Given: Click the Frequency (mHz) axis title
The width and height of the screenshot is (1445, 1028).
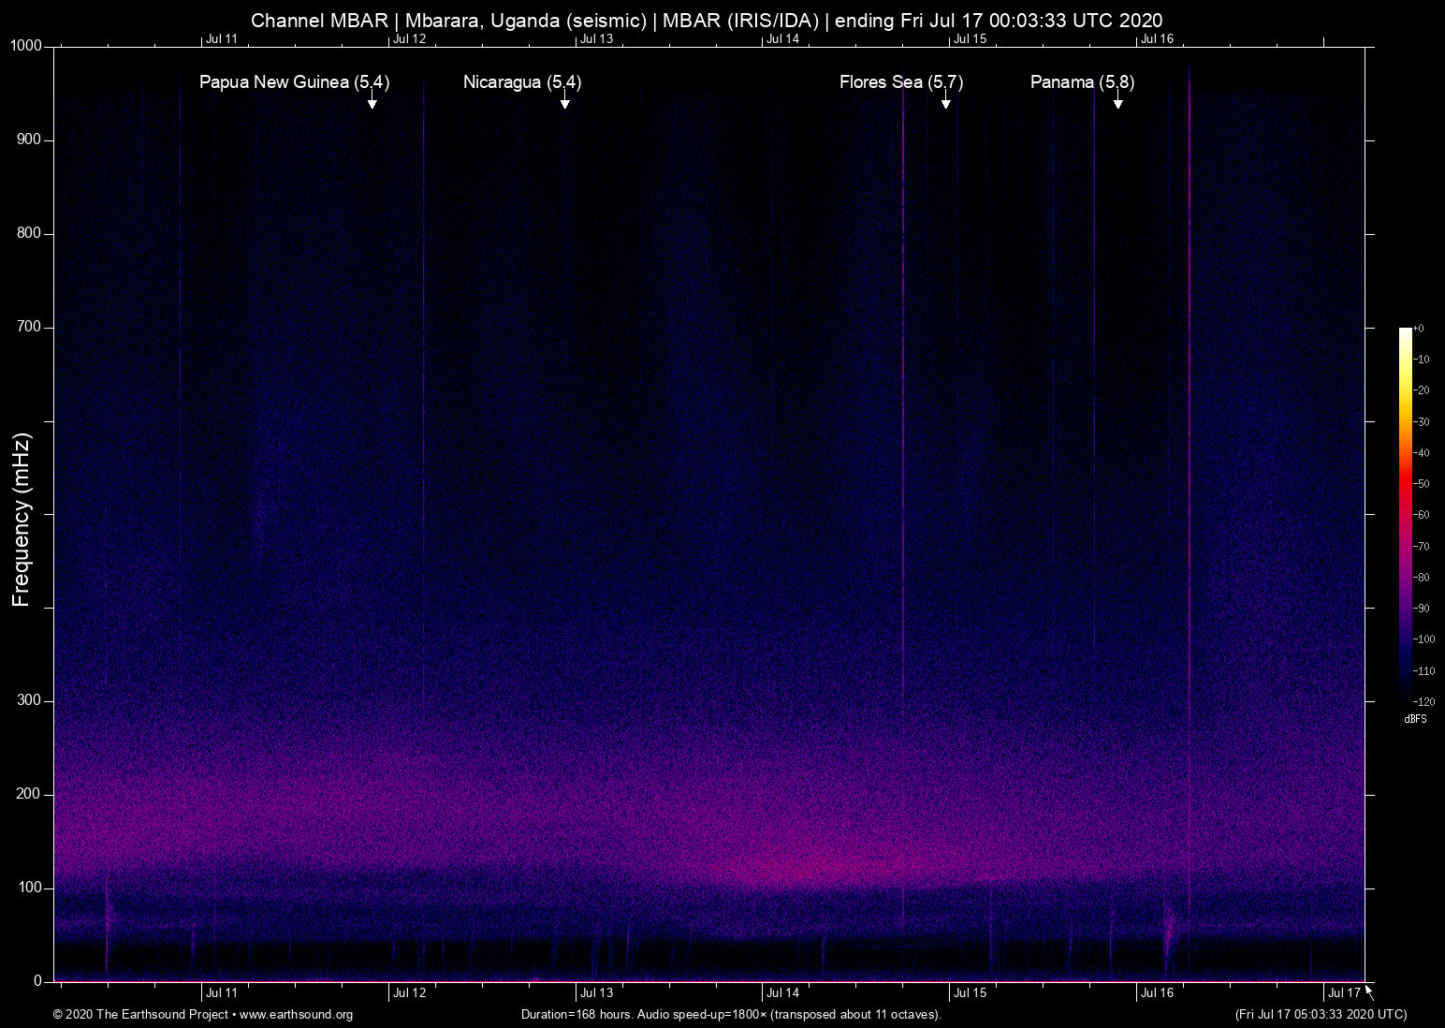Looking at the screenshot, I should (x=22, y=520).
